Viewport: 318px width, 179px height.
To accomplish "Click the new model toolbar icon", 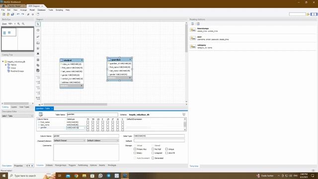I will (x=3, y=14).
